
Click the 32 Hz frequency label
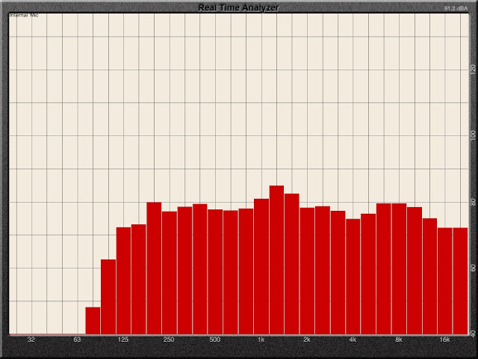click(31, 340)
